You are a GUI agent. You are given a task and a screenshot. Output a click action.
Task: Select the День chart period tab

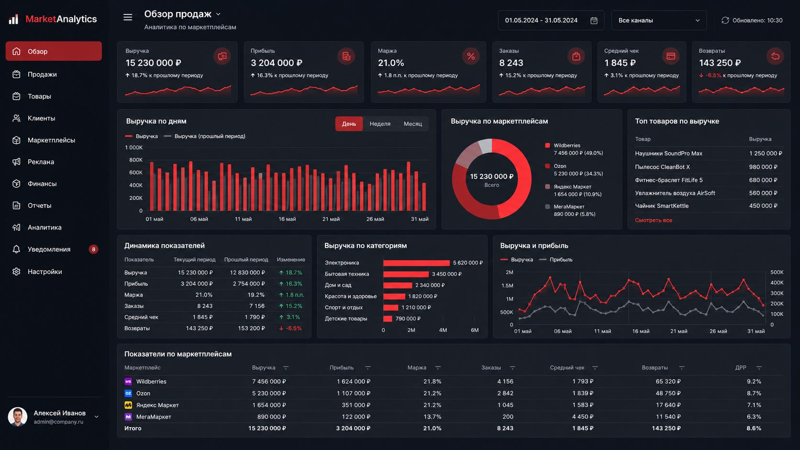(x=349, y=124)
